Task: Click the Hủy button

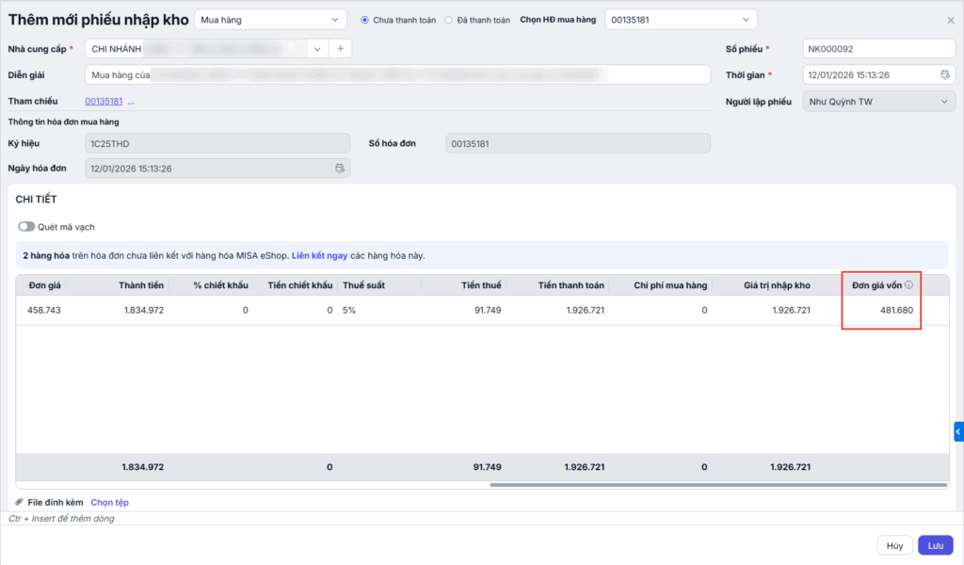Action: tap(894, 545)
